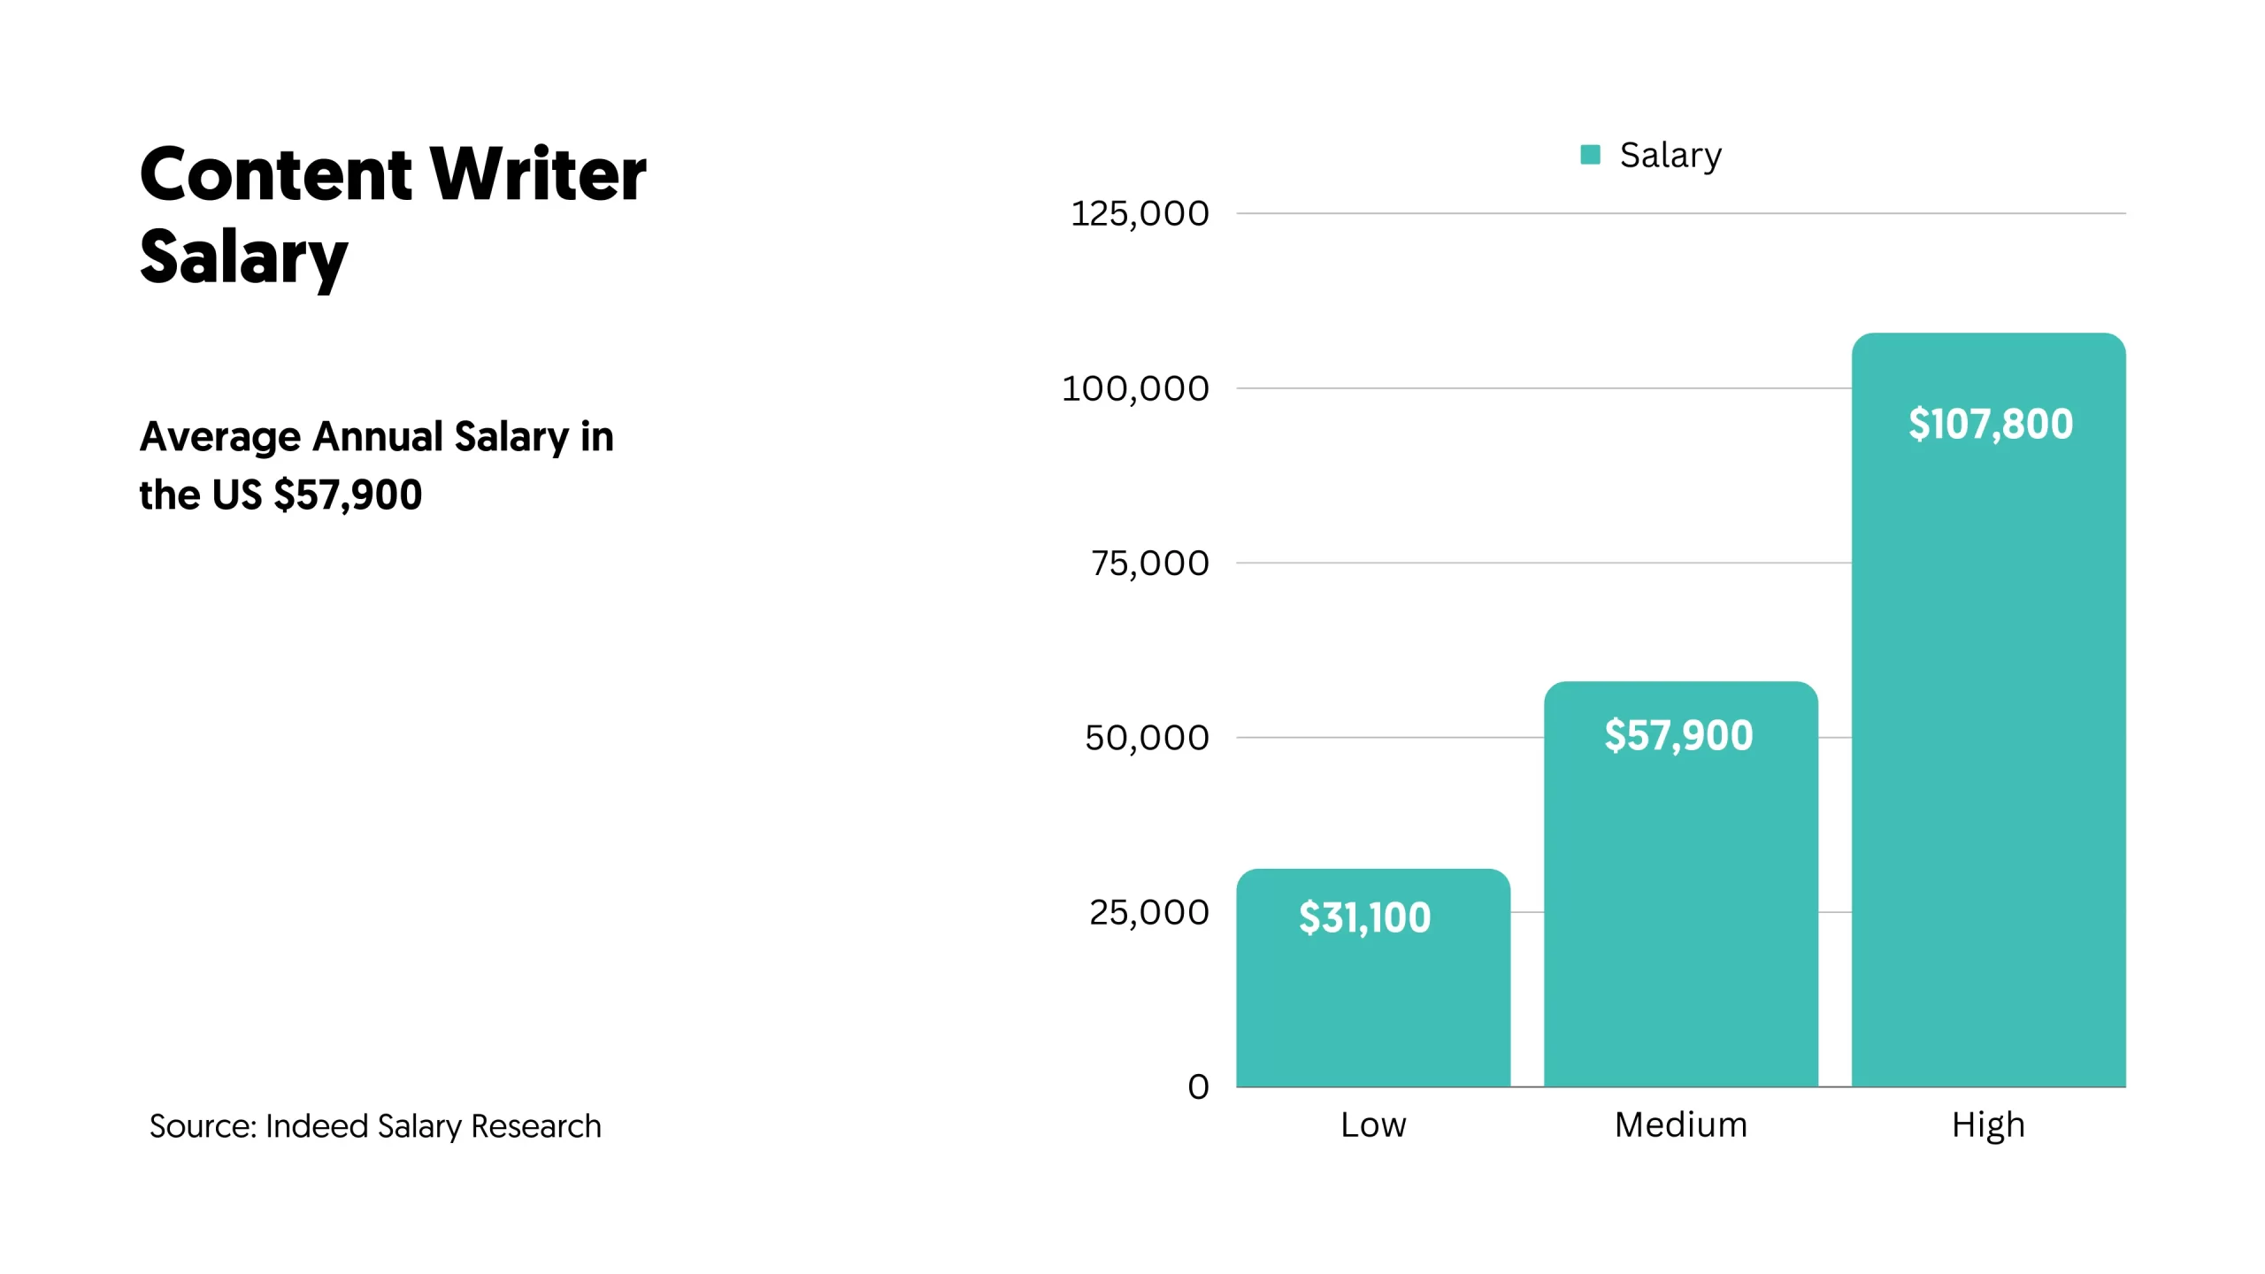Click the Low axis category label
Screen dimensions: 2265x1274
[1372, 1124]
